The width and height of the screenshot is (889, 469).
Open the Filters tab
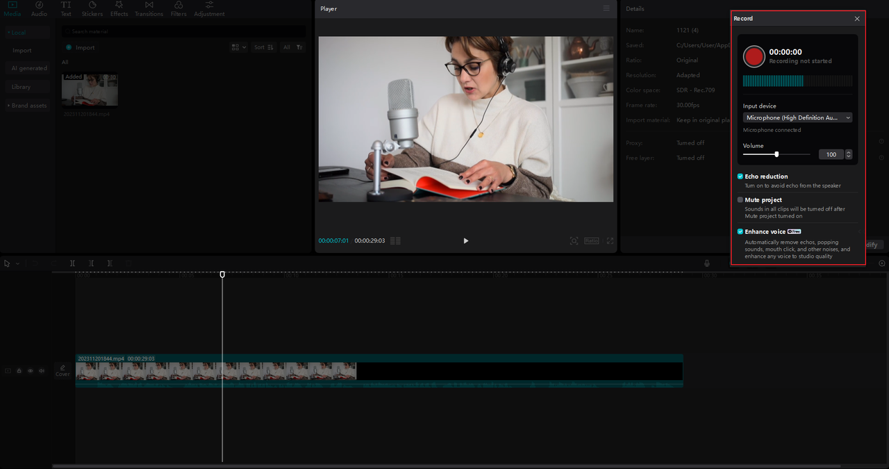(178, 9)
